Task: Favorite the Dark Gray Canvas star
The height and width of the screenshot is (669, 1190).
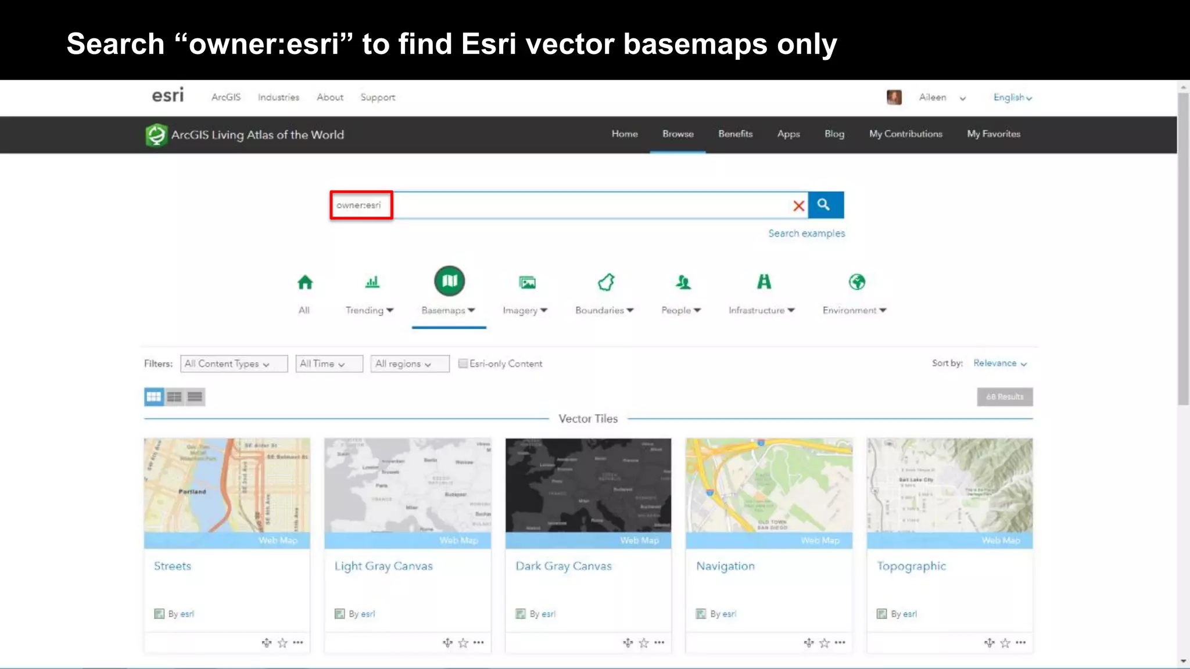Action: (644, 642)
